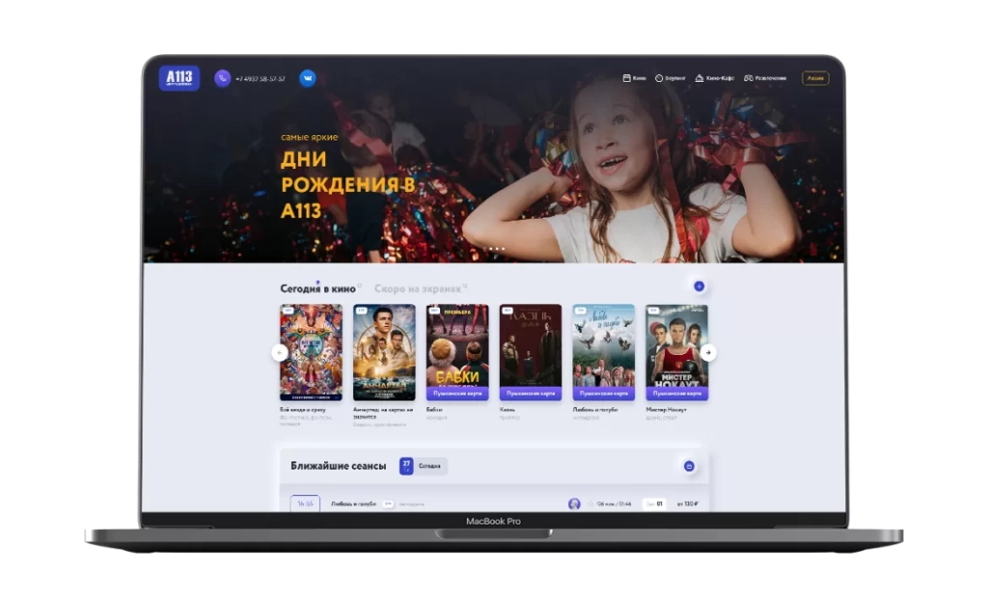The image size is (988, 598).
Task: Click the 'Зал 01' hall badge
Action: click(x=653, y=504)
